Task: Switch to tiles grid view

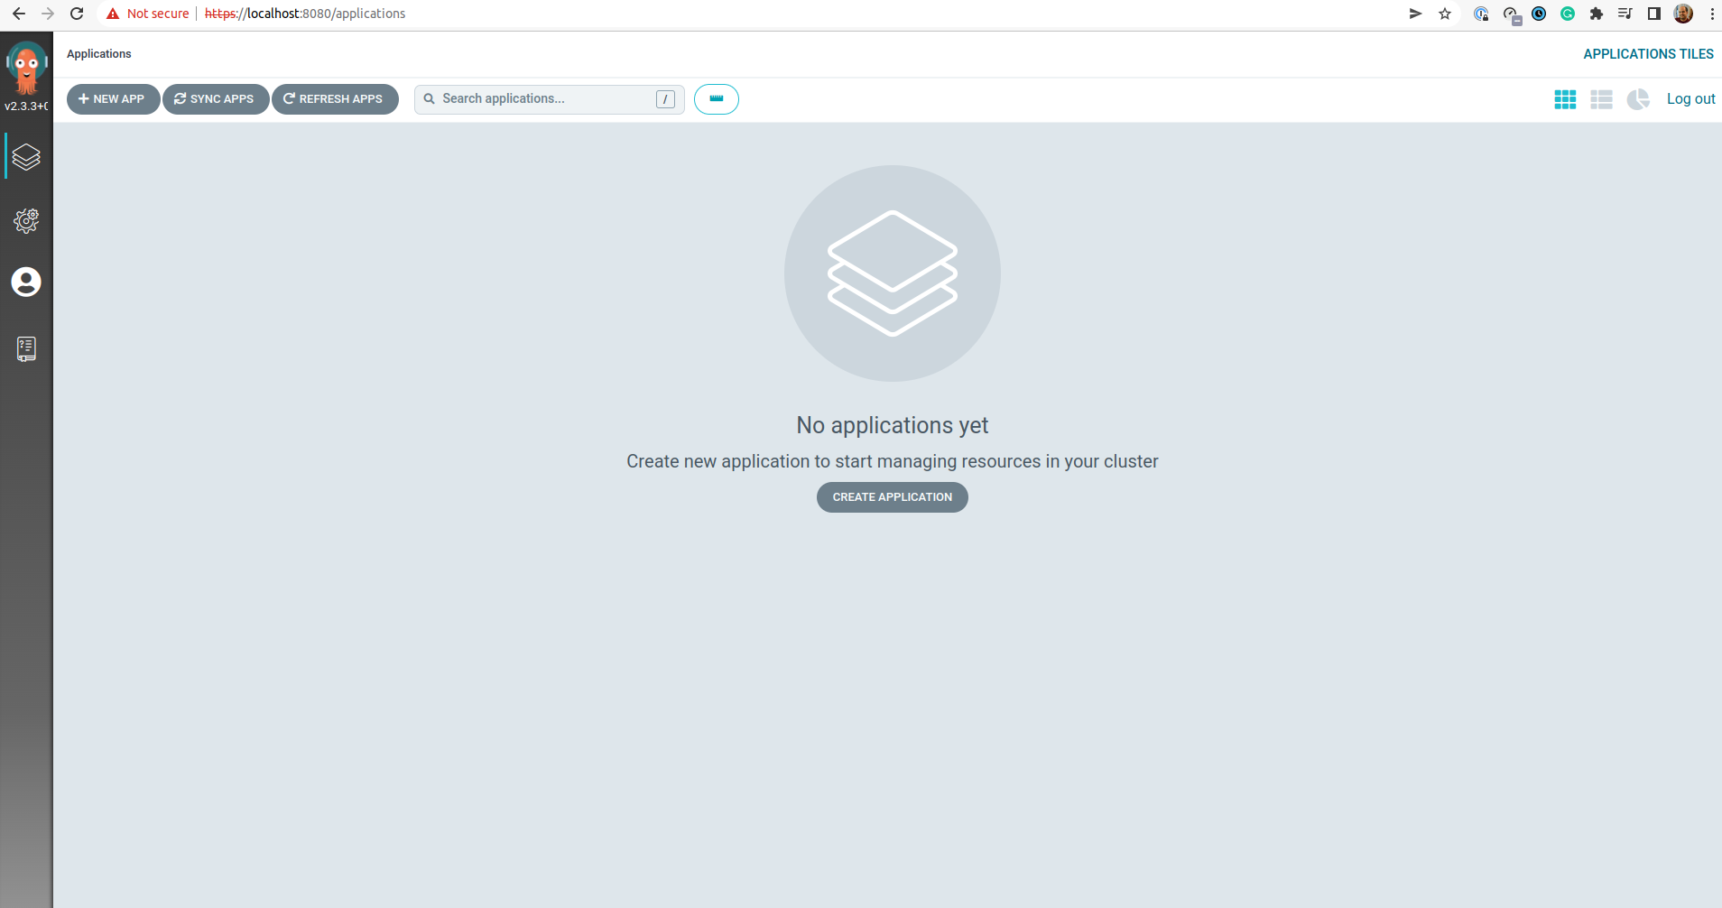Action: coord(1565,99)
